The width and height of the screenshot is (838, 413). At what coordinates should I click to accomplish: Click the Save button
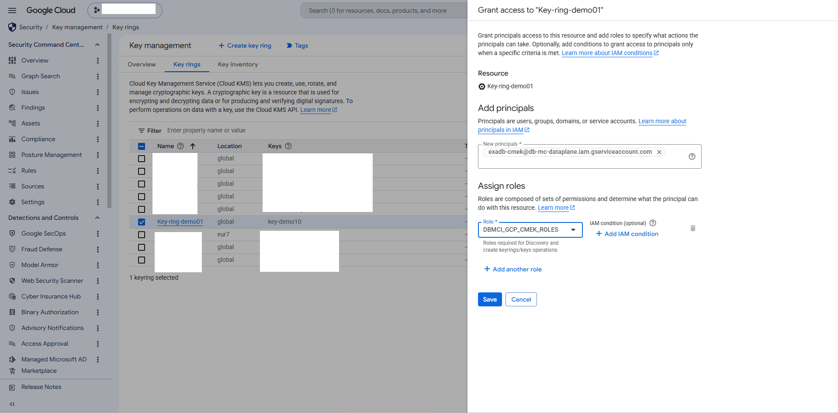tap(490, 299)
